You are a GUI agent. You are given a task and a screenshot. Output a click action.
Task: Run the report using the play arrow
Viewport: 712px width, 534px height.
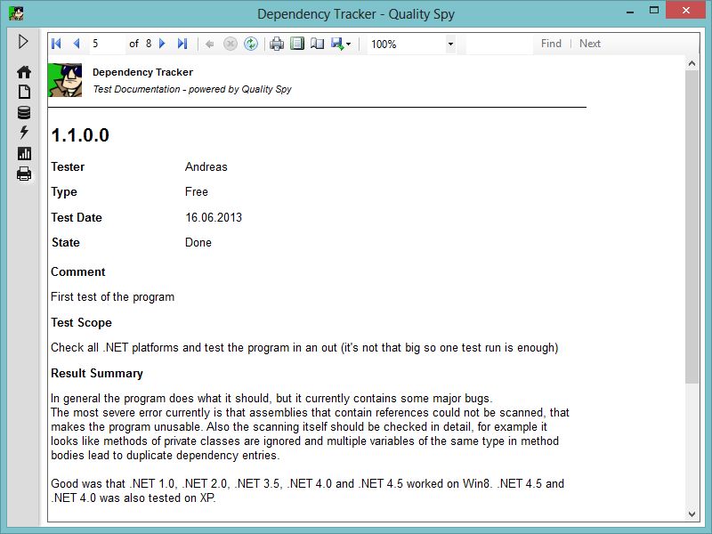[x=23, y=41]
